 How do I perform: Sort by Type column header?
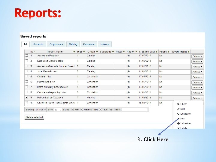coord(81,52)
